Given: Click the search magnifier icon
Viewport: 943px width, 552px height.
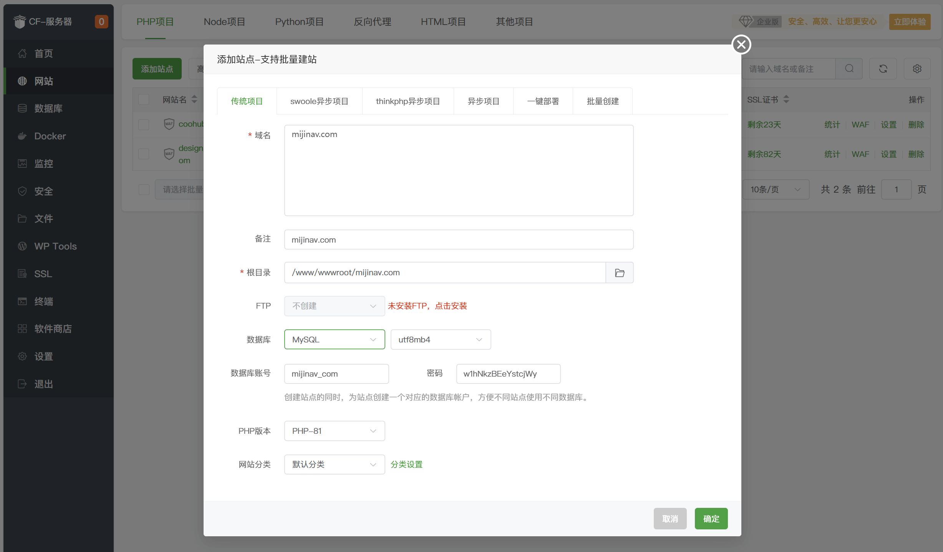Looking at the screenshot, I should pyautogui.click(x=849, y=69).
